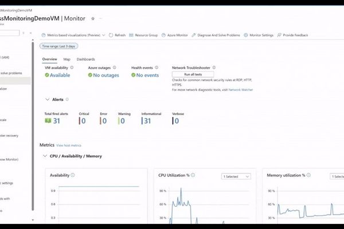The width and height of the screenshot is (344, 229).
Task: Open Memory utilization 1 Selected dropdown
Action: coord(337,176)
